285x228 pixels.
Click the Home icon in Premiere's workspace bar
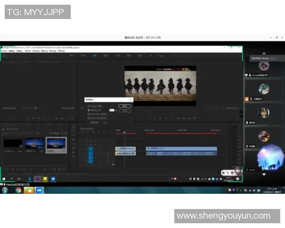[x=4, y=56]
